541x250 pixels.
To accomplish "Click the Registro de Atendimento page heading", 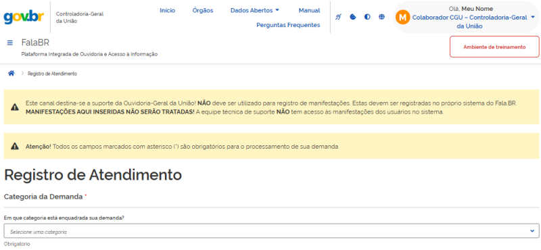I will [x=93, y=175].
